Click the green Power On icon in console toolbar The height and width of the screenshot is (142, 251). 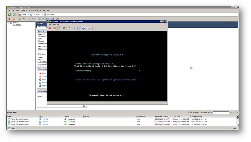point(59,28)
